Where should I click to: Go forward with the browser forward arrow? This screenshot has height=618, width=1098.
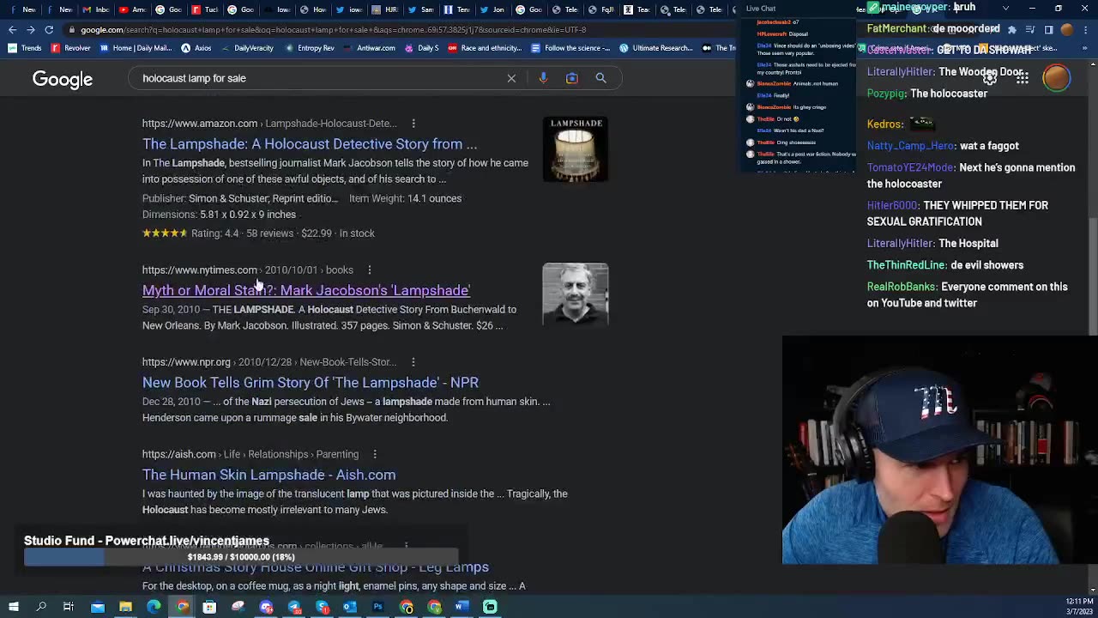[30, 29]
